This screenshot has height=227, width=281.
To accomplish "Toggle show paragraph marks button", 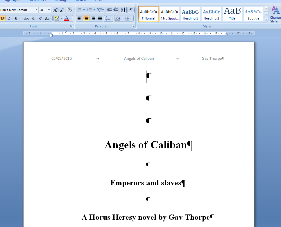I will coord(131,10).
